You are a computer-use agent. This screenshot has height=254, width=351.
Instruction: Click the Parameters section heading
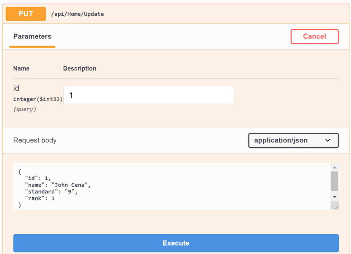[32, 36]
